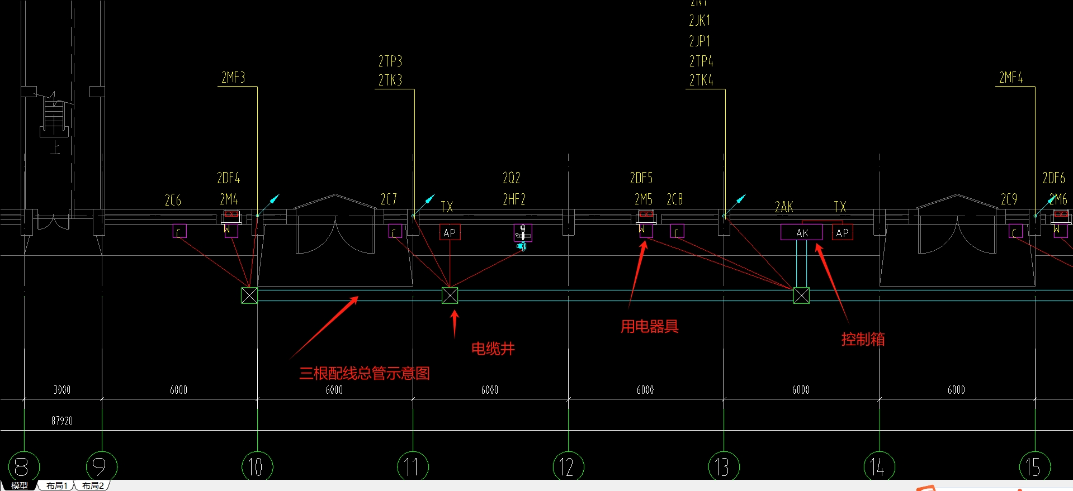The height and width of the screenshot is (491, 1073).
Task: Select the C socket box under 2C8
Action: coord(677,231)
